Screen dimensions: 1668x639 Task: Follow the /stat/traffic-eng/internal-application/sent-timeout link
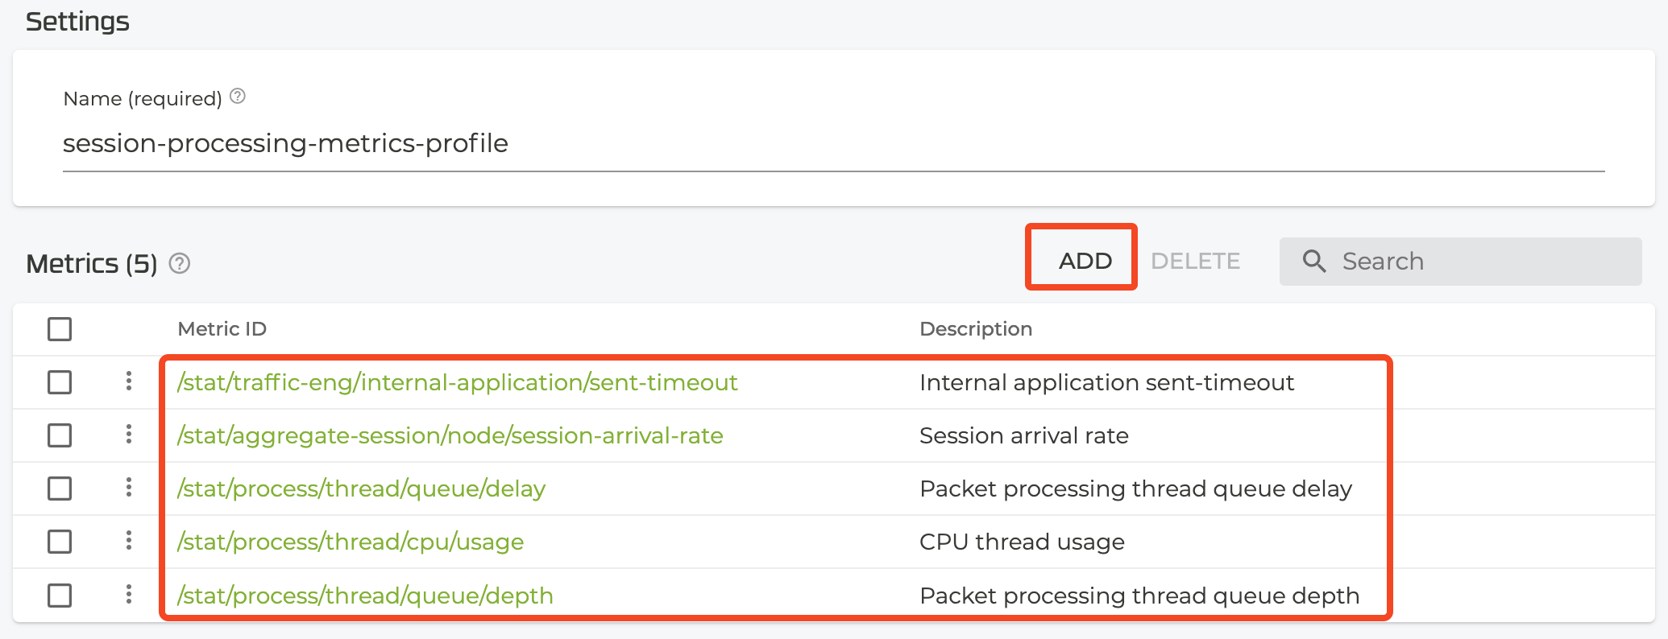(458, 382)
